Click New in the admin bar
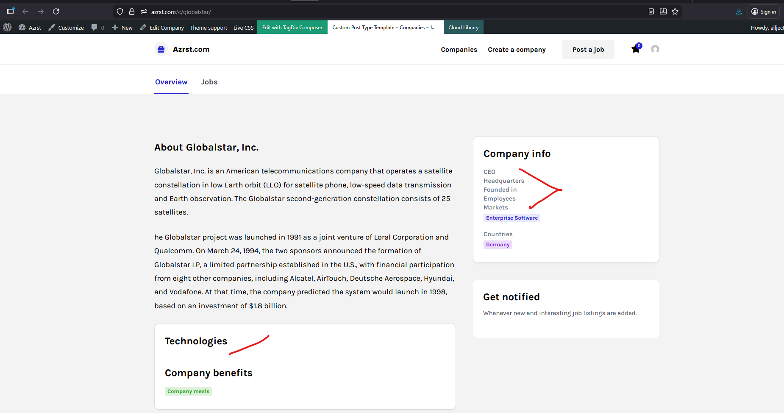Viewport: 784px width, 413px height. [x=122, y=28]
